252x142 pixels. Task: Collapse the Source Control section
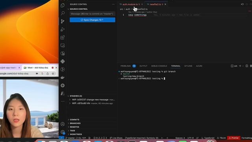(69, 9)
